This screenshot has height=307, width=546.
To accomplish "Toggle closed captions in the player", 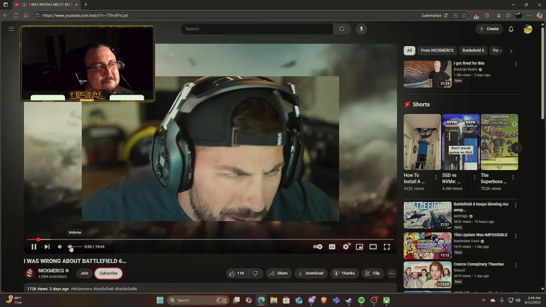I will coord(332,246).
